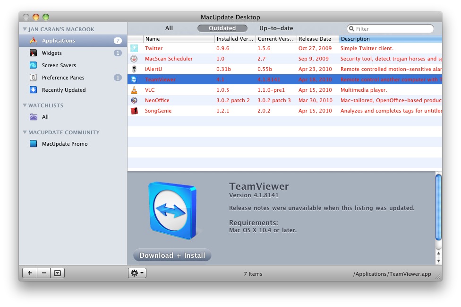Select the Outdated tab
The height and width of the screenshot is (307, 461).
coord(222,28)
